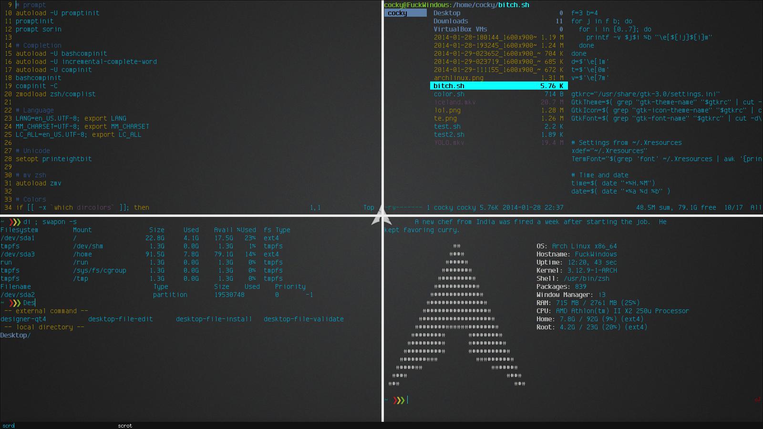The width and height of the screenshot is (763, 429).
Task: Click the 'scrot' label in the bottom bar
Action: tap(125, 426)
